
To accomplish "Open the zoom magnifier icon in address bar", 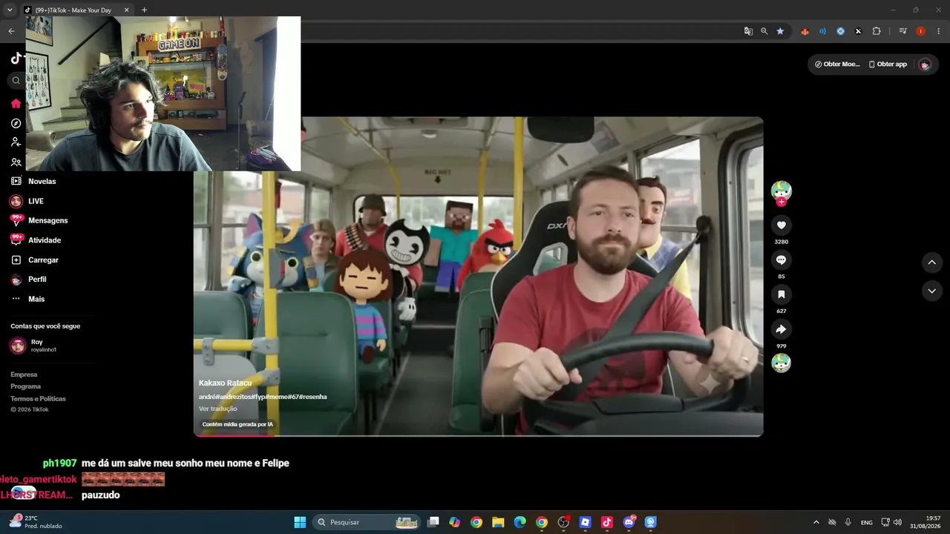I will click(x=764, y=31).
